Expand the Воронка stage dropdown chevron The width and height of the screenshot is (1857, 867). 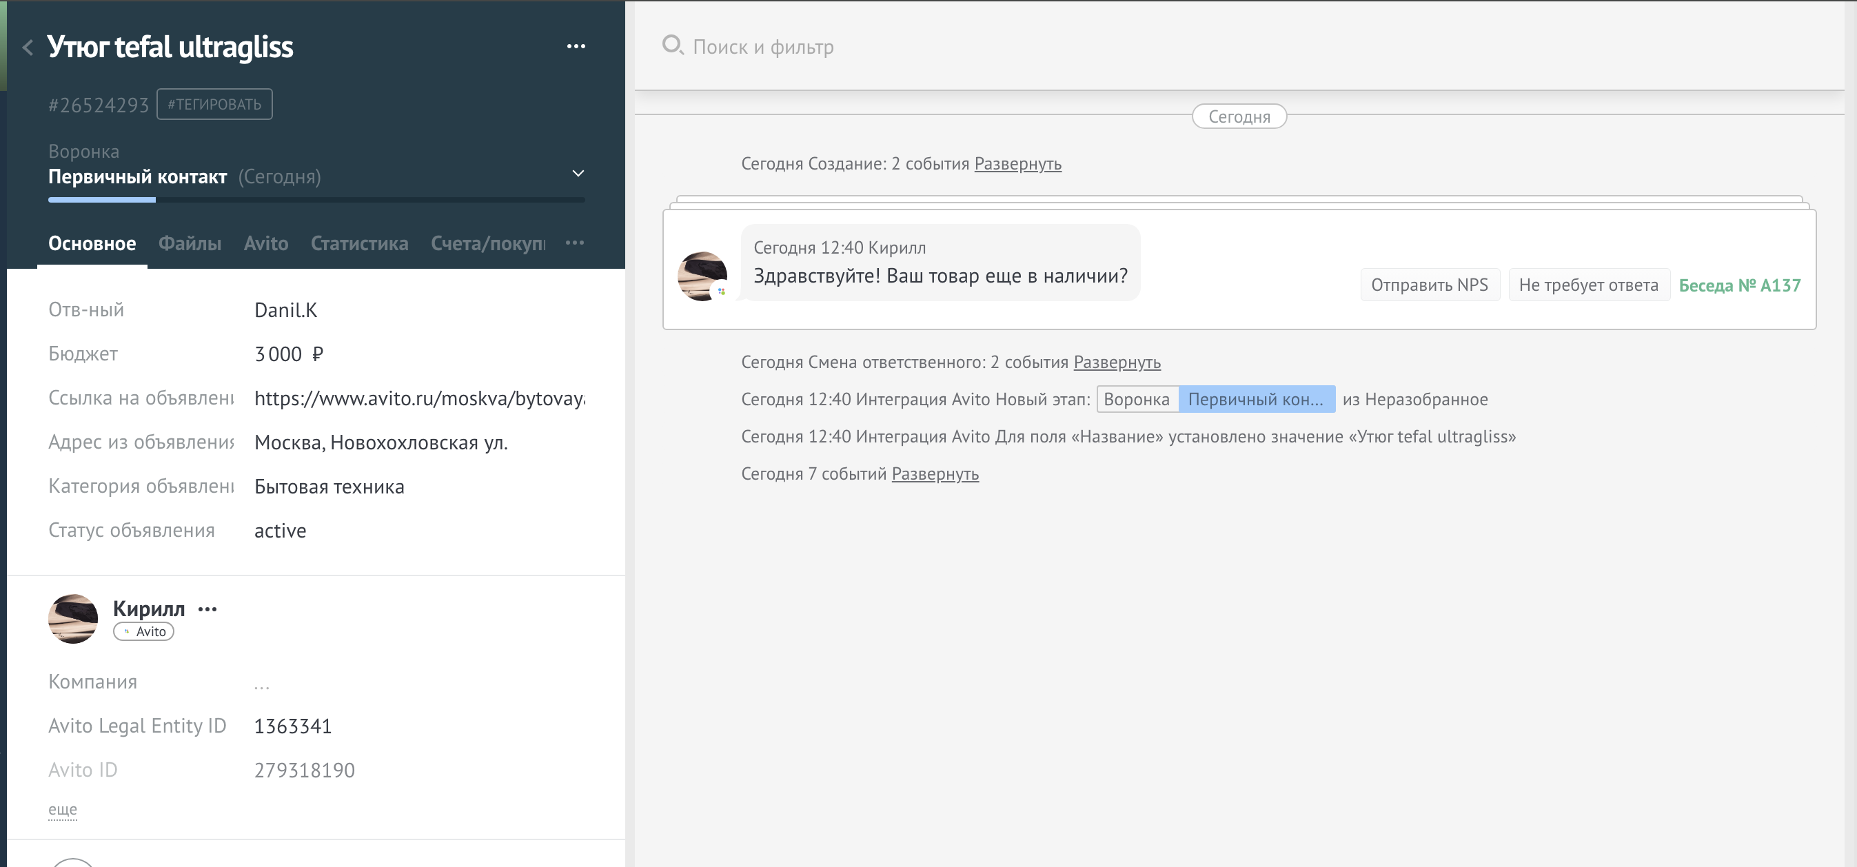tap(578, 174)
